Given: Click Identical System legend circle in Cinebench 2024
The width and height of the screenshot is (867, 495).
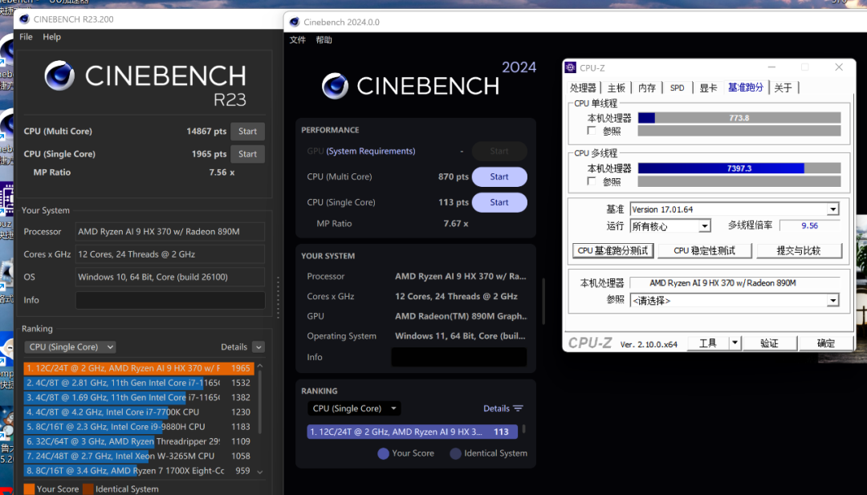Looking at the screenshot, I should point(456,453).
